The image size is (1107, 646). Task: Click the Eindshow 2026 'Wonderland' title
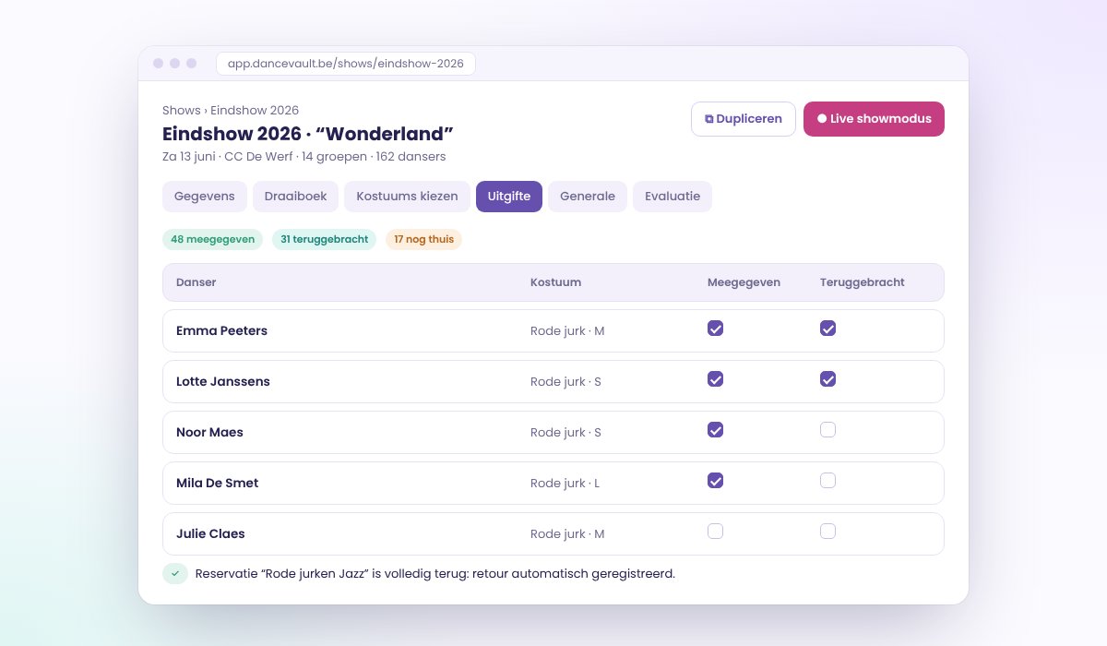coord(308,134)
